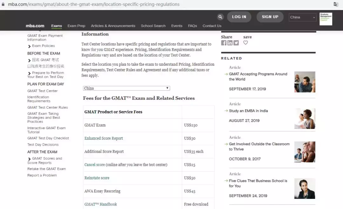Click thumbnail for Get Involved Outside the Classroom
Image resolution: width=343 pixels, height=209 pixels.
305,152
